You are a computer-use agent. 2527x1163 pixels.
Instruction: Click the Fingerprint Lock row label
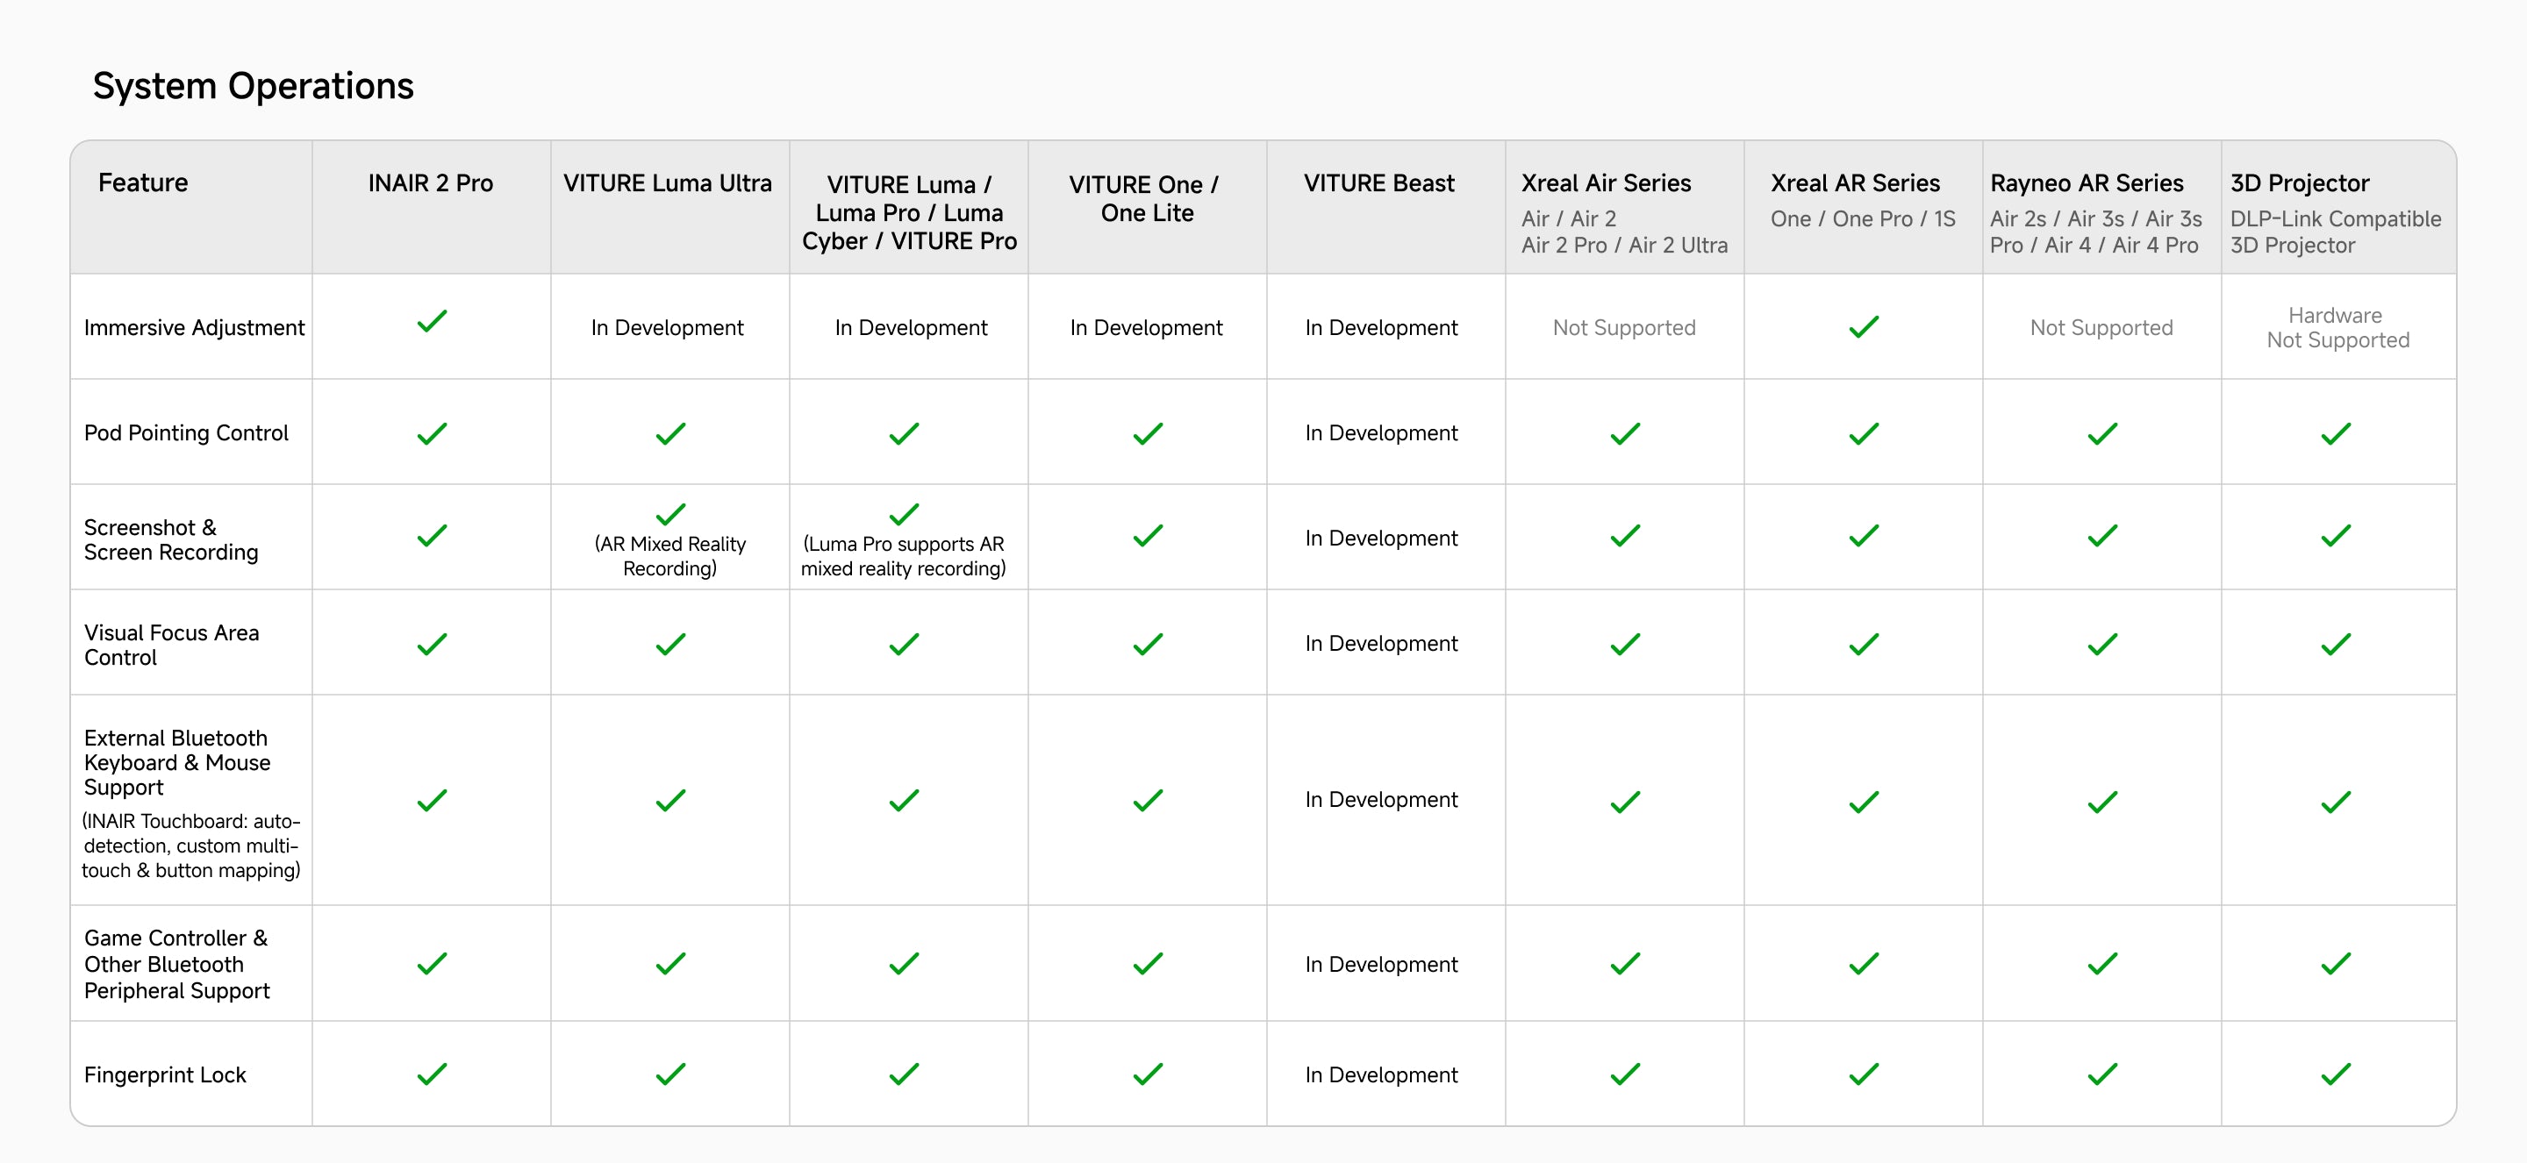(x=165, y=1074)
